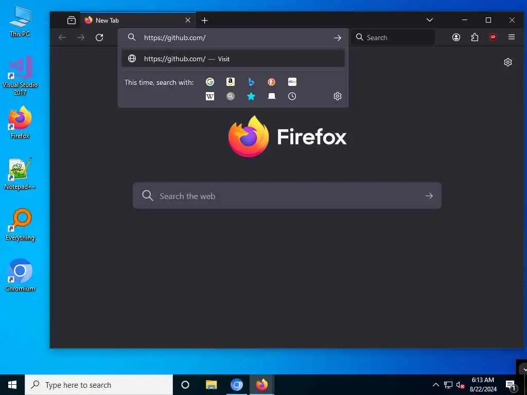Close the New Tab tab
This screenshot has height=395, width=527.
point(188,20)
